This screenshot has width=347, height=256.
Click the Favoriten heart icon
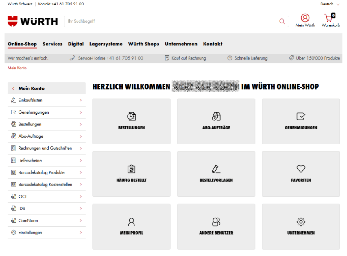click(301, 169)
